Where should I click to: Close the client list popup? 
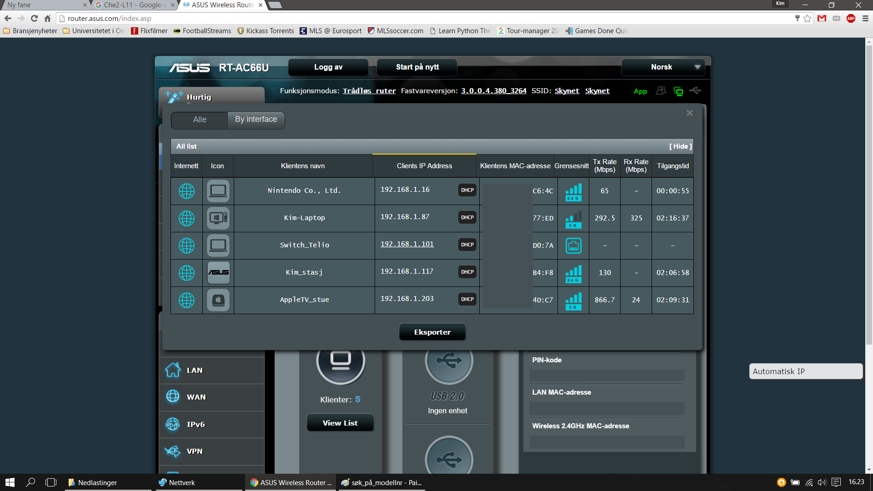pyautogui.click(x=690, y=113)
